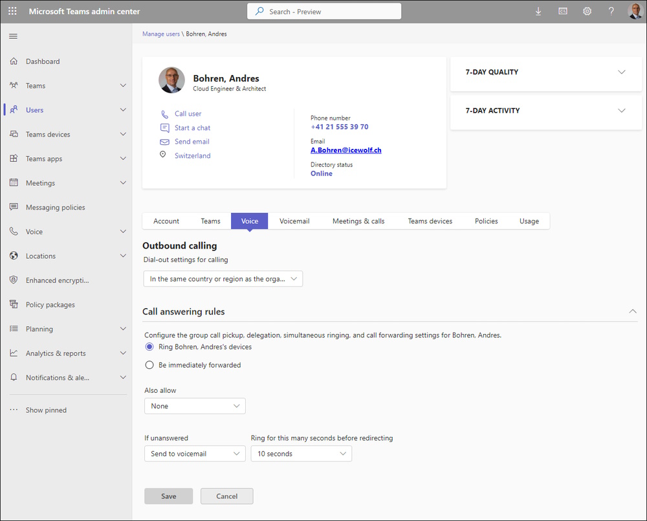The image size is (647, 521).
Task: Click the Send email envelope icon
Action: click(x=164, y=142)
